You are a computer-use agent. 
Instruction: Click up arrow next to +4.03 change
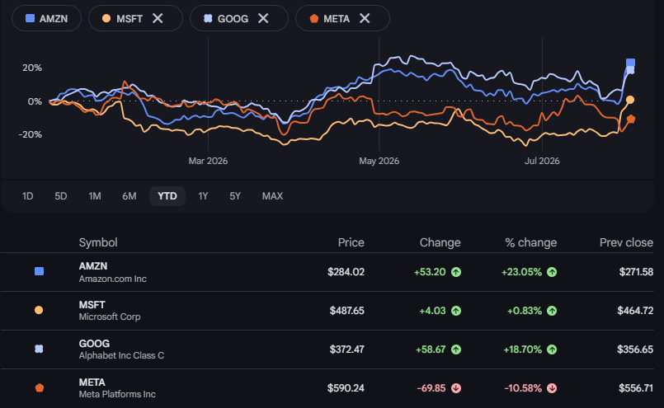click(x=456, y=311)
